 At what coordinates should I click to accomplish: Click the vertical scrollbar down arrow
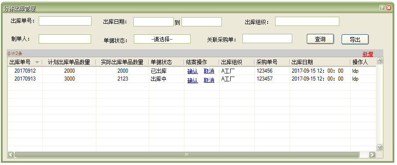(379, 147)
